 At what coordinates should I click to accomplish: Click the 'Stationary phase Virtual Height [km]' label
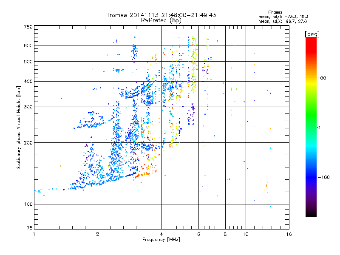pyautogui.click(x=18, y=127)
